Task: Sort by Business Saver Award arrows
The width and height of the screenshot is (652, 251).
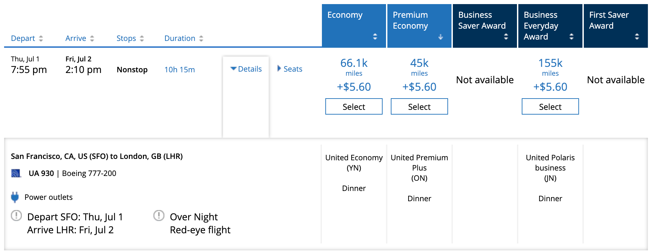Action: coord(506,36)
